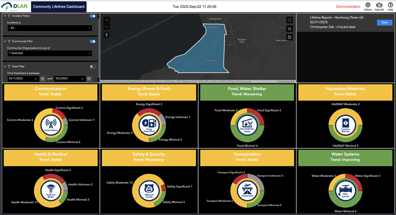
Task: Open the map layers panel
Action: tap(289, 29)
